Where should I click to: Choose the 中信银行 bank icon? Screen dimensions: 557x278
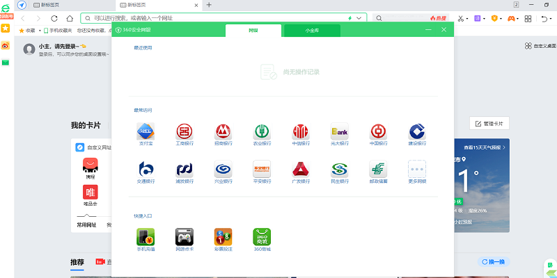[x=301, y=131]
